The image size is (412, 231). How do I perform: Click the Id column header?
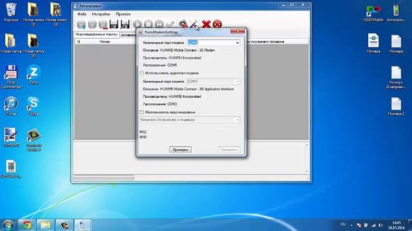pos(79,42)
